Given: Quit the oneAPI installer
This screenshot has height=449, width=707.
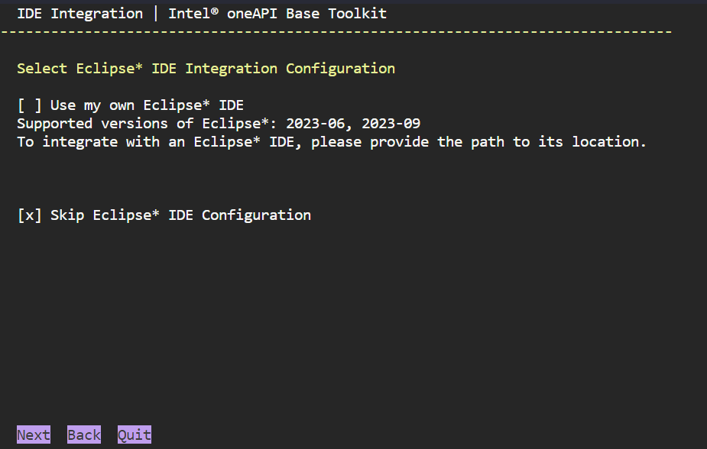Looking at the screenshot, I should [135, 435].
